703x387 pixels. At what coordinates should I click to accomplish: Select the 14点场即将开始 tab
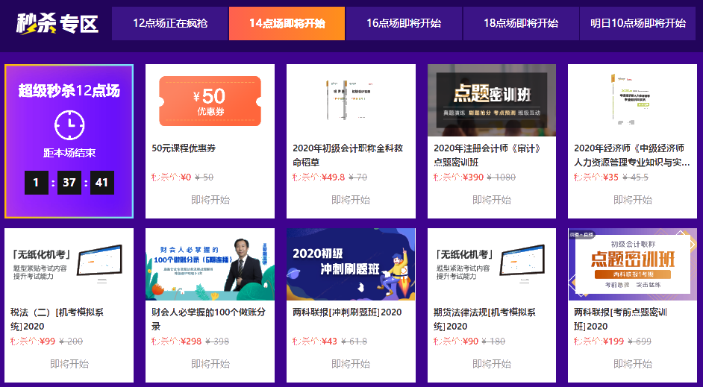(x=287, y=23)
